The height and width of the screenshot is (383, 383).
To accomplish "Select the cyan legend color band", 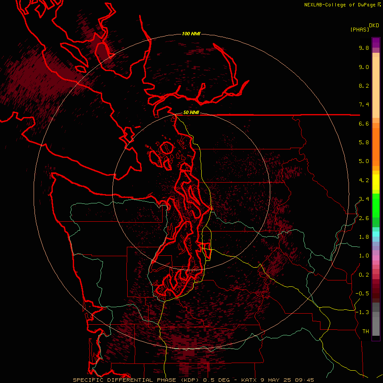I will click(376, 234).
